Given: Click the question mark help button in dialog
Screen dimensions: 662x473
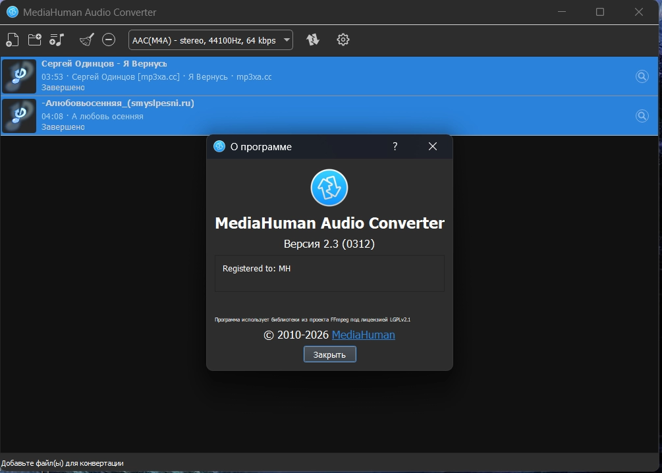Looking at the screenshot, I should [x=395, y=146].
